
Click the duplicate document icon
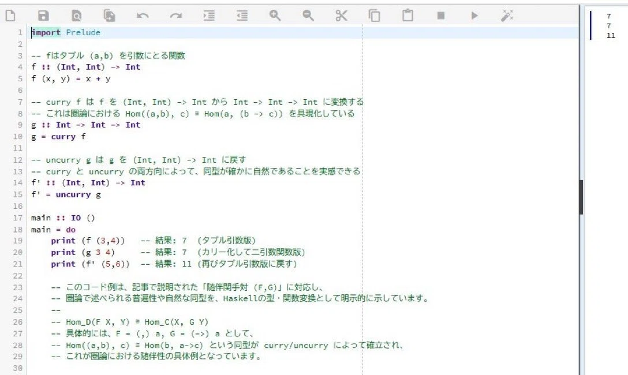[x=109, y=16]
